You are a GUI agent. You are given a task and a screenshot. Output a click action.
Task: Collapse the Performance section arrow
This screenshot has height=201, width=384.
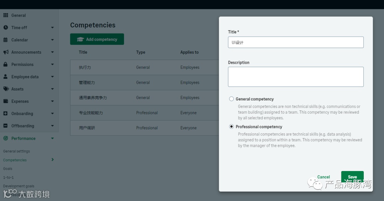tap(52, 138)
